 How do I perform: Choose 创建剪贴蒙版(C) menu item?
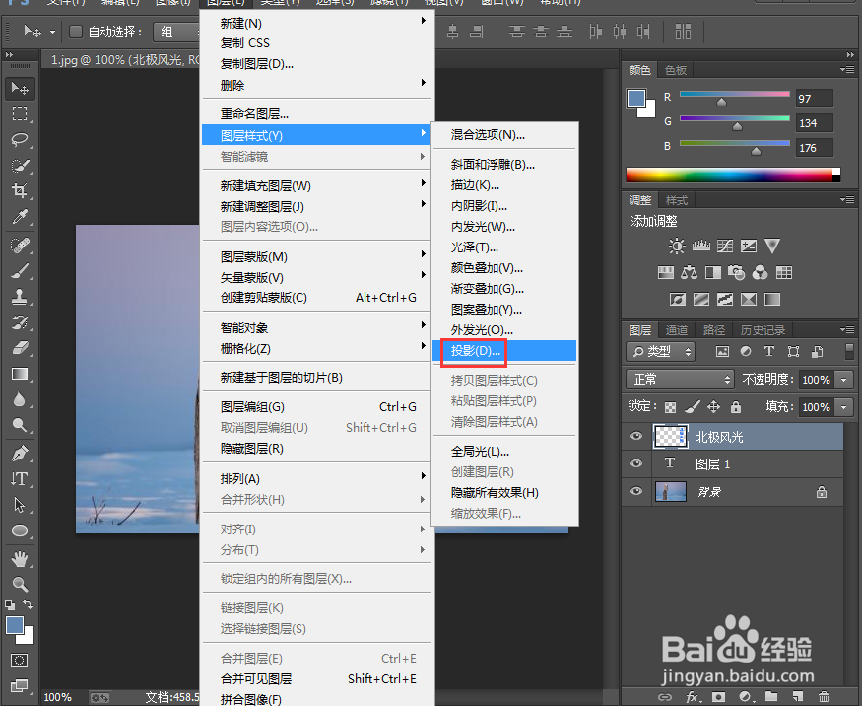coord(316,297)
